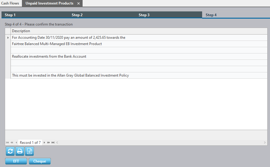
Task: Go to next record arrow
Action: 44,143
